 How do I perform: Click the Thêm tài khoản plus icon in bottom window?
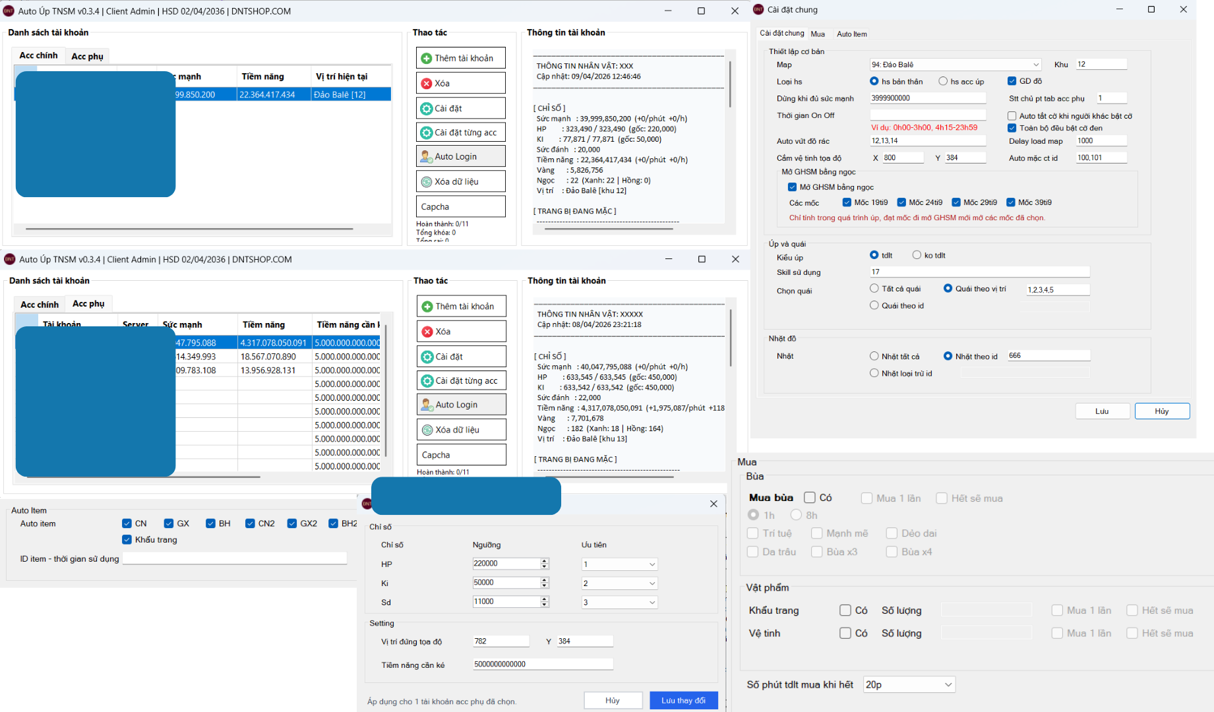427,307
